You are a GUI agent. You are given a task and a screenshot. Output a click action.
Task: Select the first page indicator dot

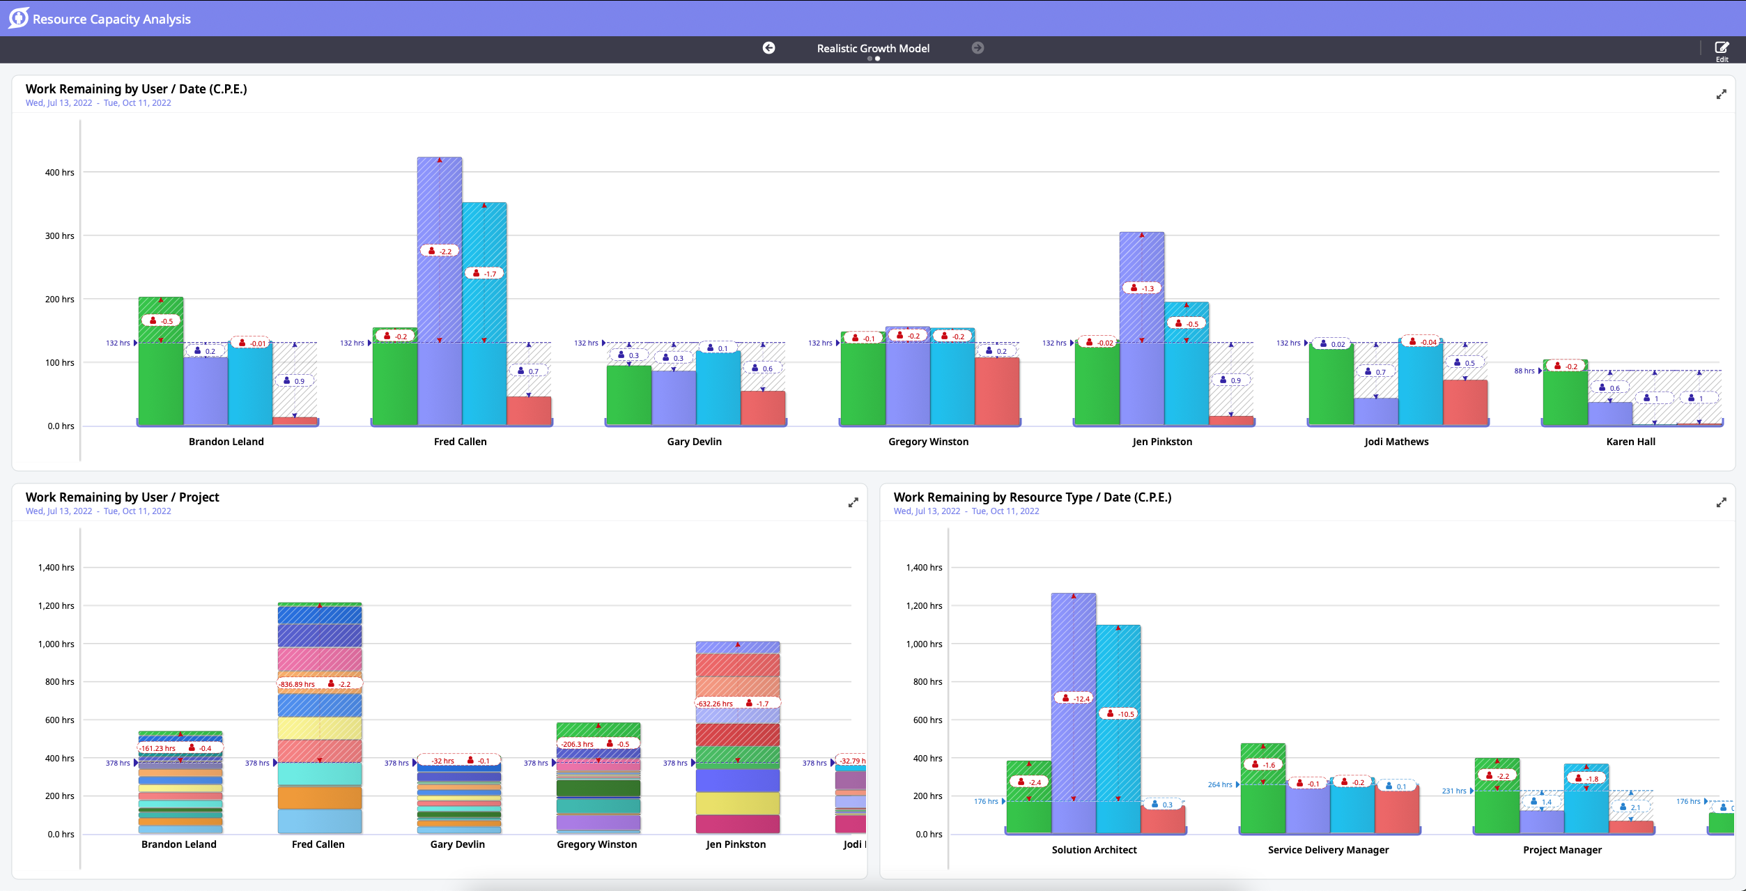870,59
